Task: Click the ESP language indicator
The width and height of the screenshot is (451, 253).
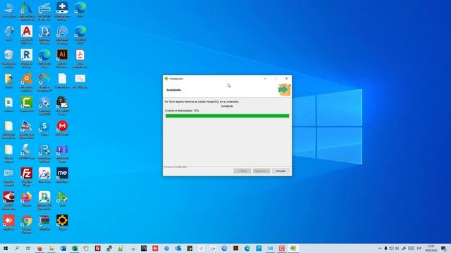Action: pos(419,248)
